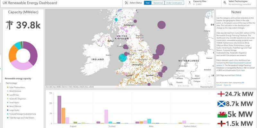
Task: Click the Small Hydro legend entry
Action: [x=13, y=102]
